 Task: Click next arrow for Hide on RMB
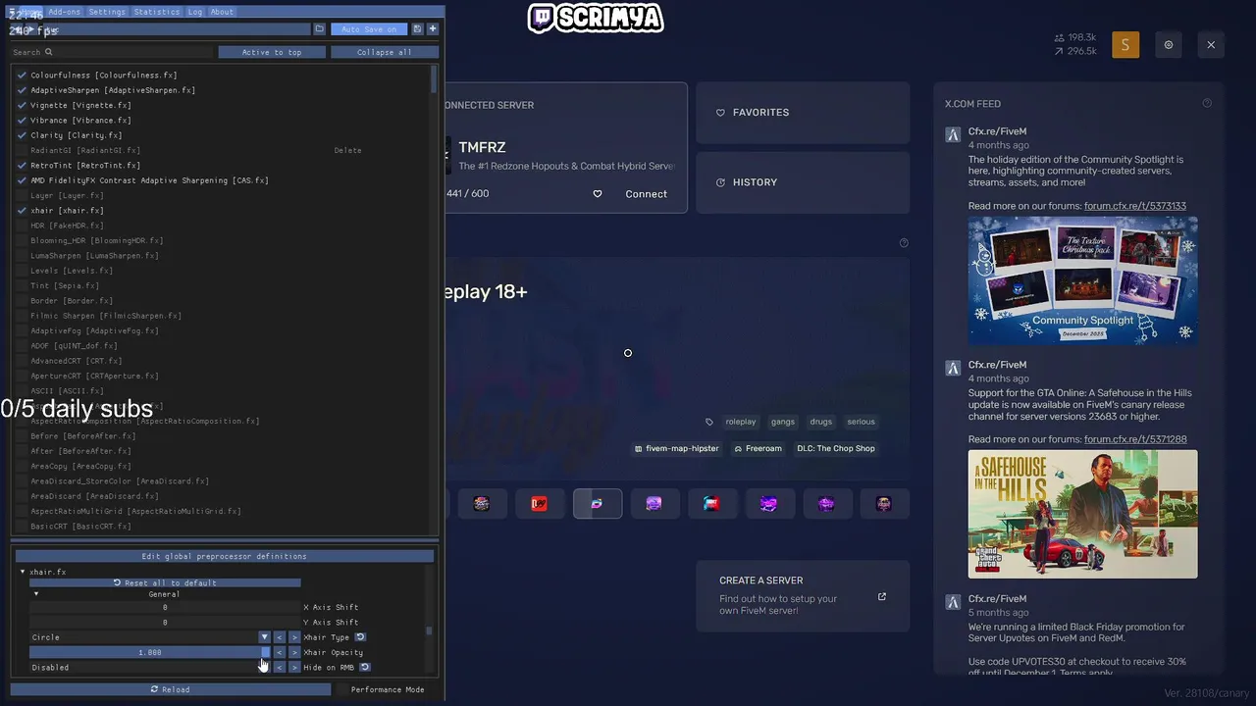[293, 668]
